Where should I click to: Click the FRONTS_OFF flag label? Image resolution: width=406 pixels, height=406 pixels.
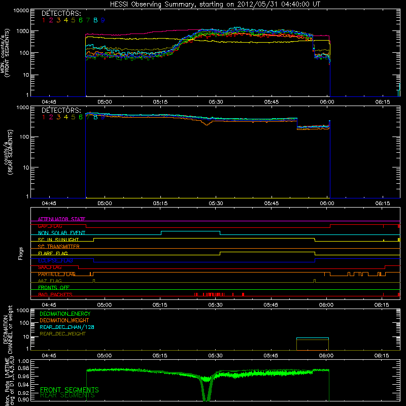(54, 287)
